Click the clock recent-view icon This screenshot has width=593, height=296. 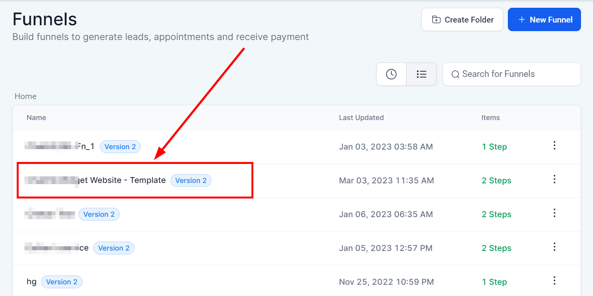coord(391,74)
